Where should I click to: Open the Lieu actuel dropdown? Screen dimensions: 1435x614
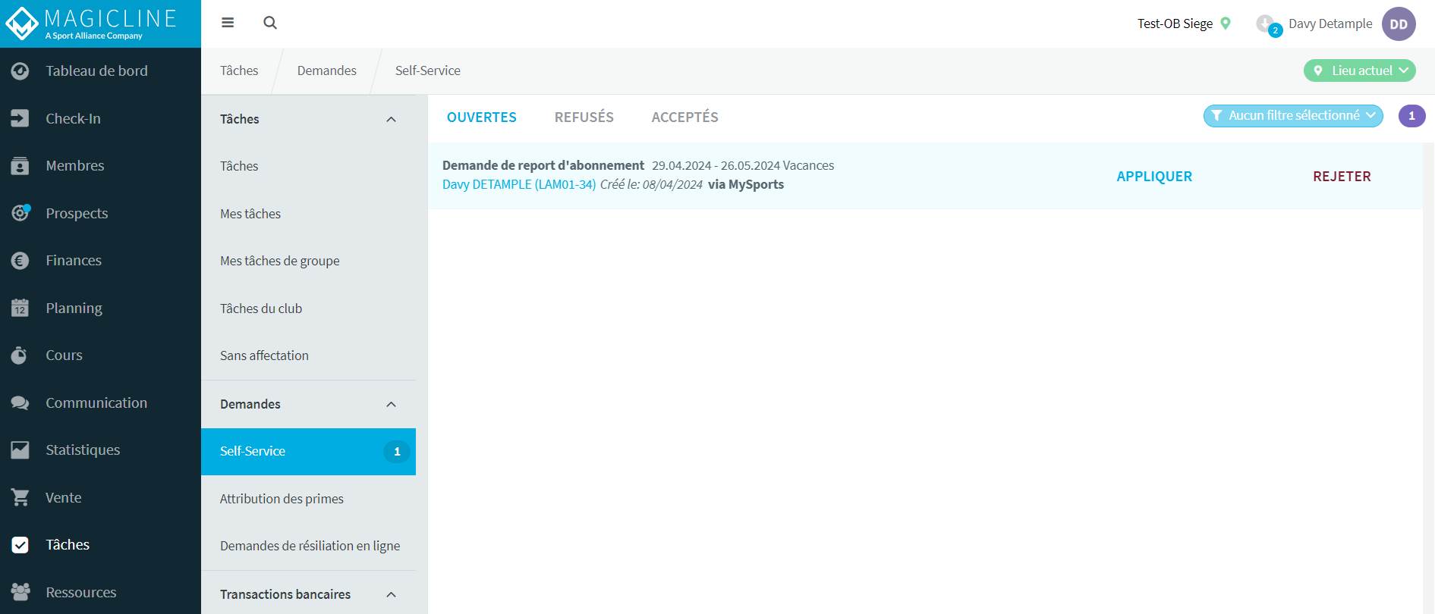tap(1359, 70)
